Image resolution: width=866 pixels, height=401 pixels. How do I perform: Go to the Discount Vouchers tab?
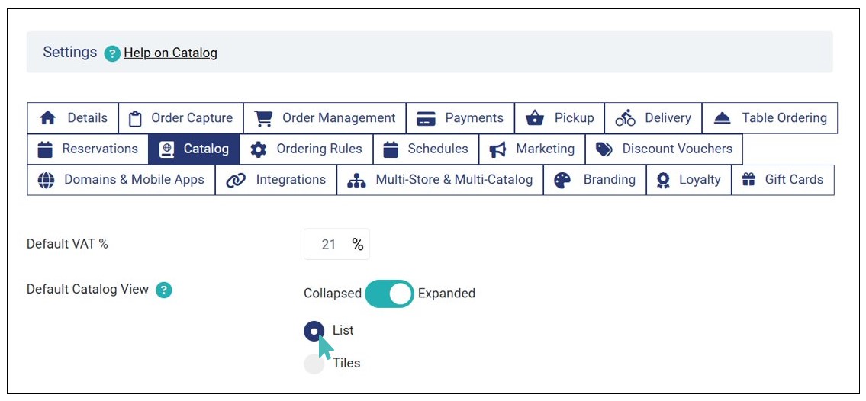(x=664, y=149)
